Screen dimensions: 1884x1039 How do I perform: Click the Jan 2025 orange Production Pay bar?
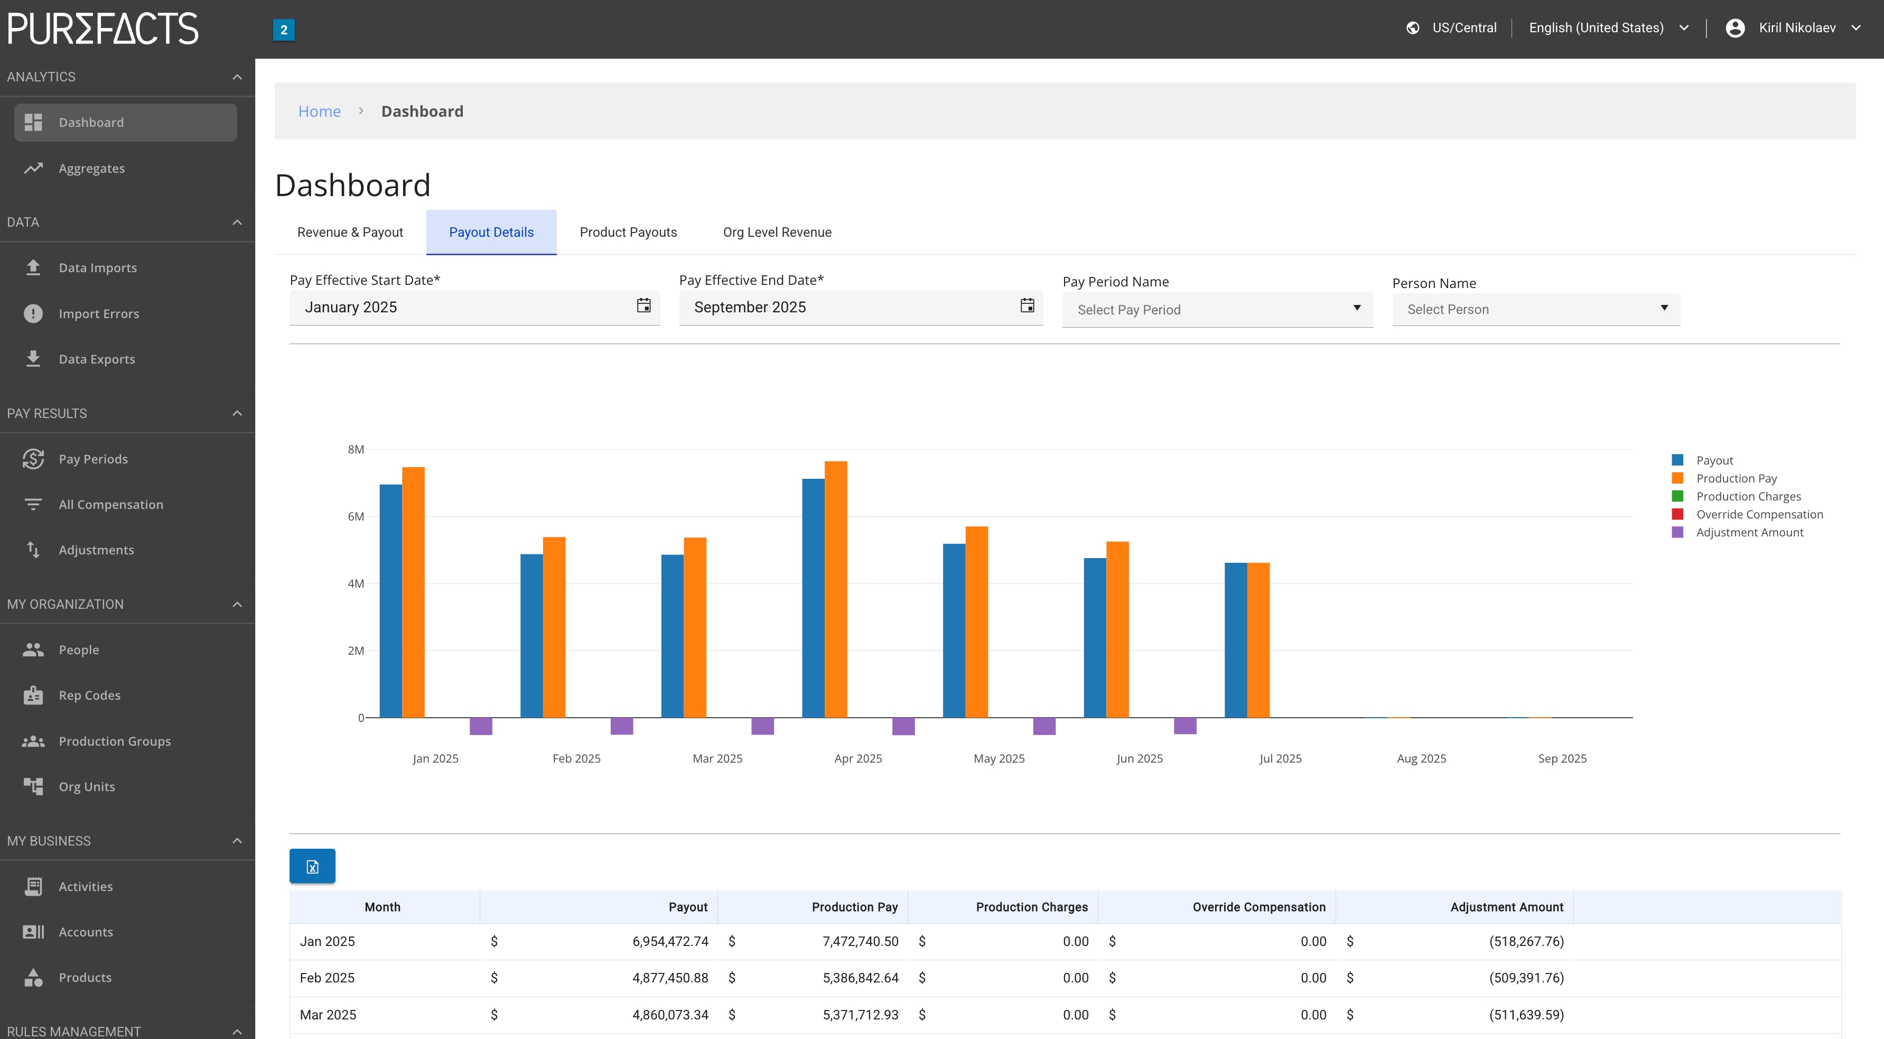413,592
